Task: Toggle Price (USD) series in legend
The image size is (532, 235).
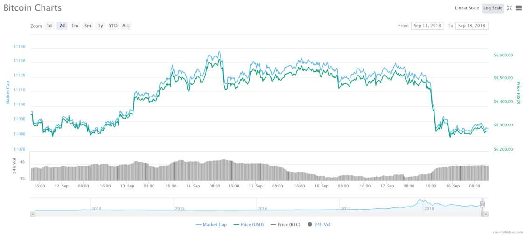Action: click(249, 224)
